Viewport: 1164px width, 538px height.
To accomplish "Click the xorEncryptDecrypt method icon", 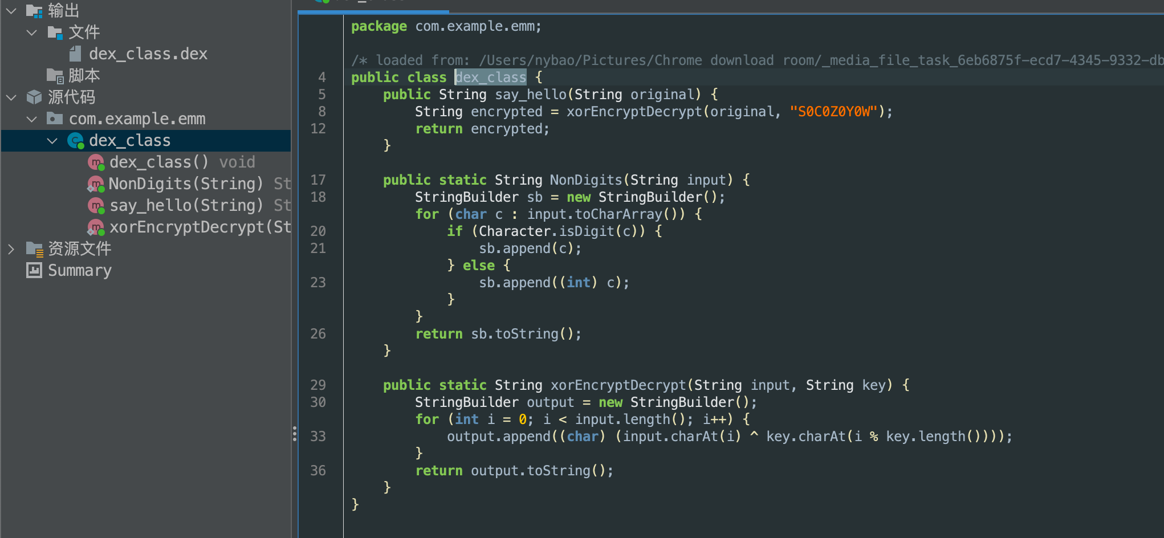I will [x=96, y=227].
